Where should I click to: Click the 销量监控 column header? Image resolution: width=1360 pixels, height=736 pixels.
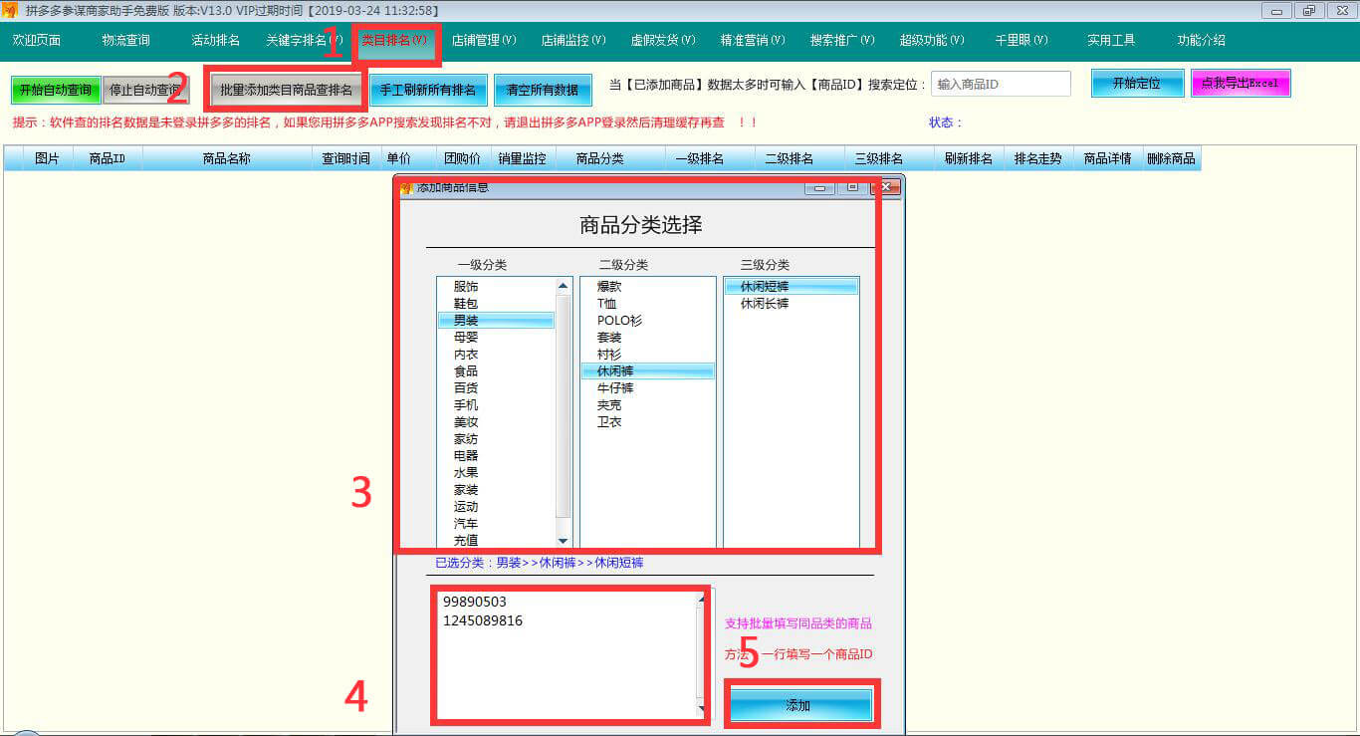(522, 158)
